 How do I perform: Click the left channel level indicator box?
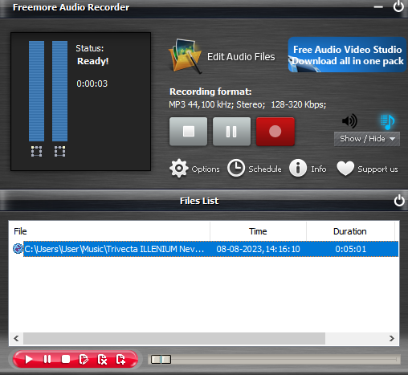(x=36, y=151)
